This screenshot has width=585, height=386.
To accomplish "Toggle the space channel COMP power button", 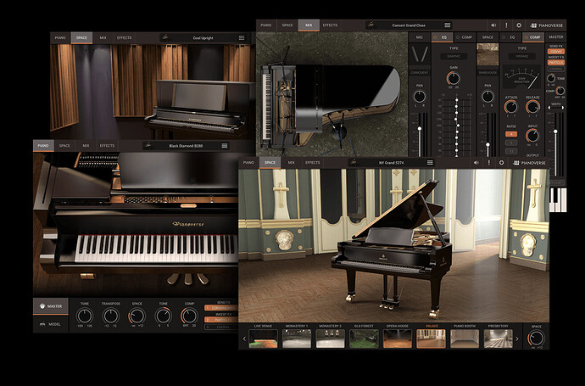I will pos(526,37).
